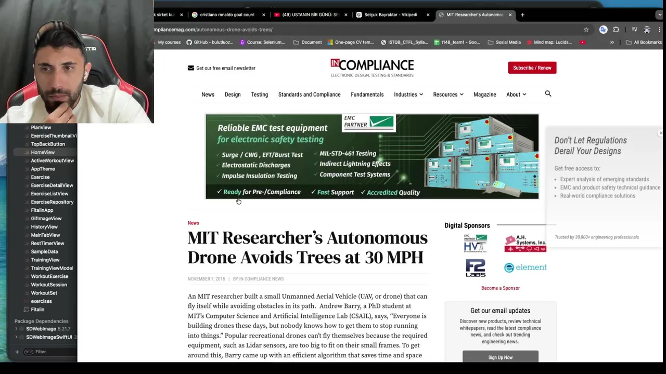The height and width of the screenshot is (374, 666).
Task: Expand the Industries dropdown menu
Action: pos(408,95)
